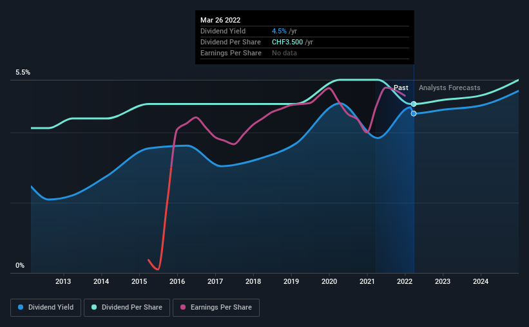Click the Past label on the chart

(401, 88)
